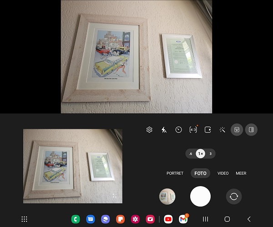Image resolution: width=273 pixels, height=227 pixels.
Task: Open camera settings gear
Action: click(149, 130)
